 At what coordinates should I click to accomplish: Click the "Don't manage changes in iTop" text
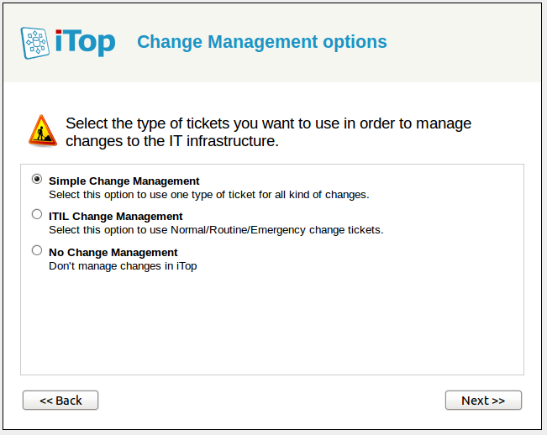click(x=123, y=265)
